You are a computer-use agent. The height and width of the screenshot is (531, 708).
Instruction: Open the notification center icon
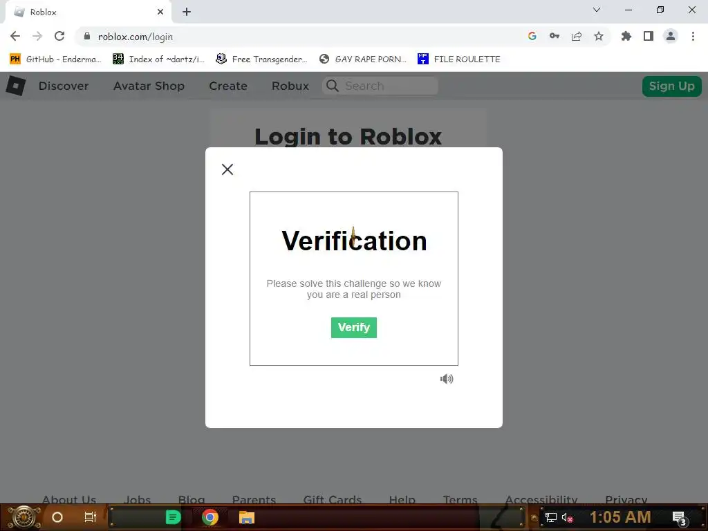tap(680, 518)
